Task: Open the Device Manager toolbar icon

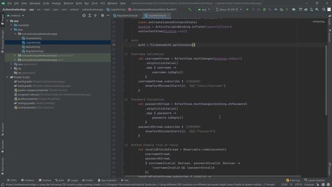Action: tap(311, 9)
